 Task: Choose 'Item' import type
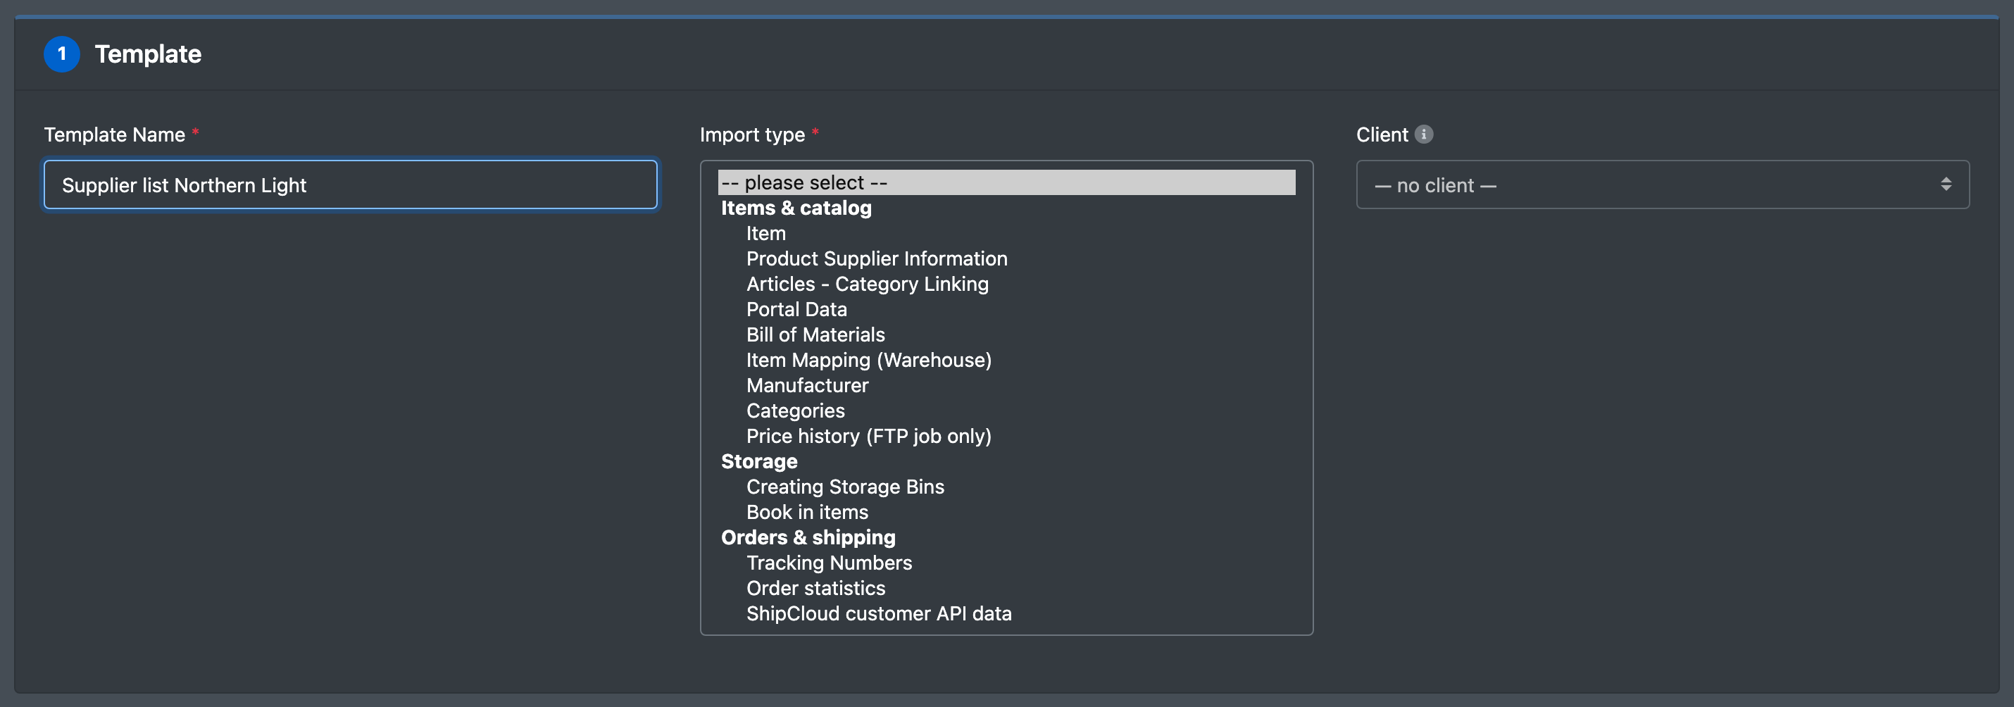[1006, 234]
